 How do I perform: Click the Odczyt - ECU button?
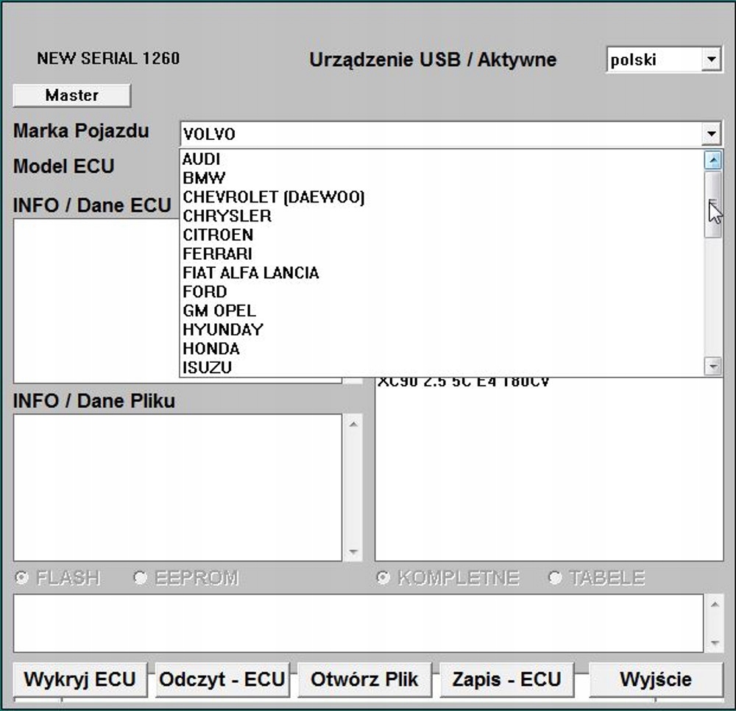click(222, 679)
